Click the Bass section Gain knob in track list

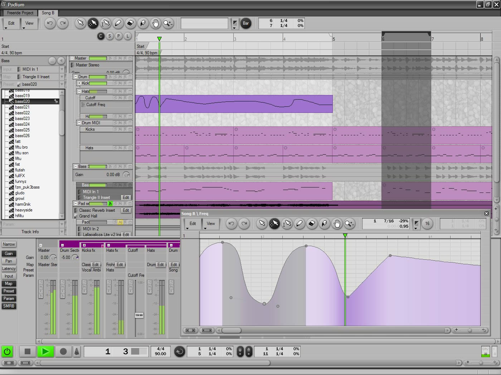point(126,175)
